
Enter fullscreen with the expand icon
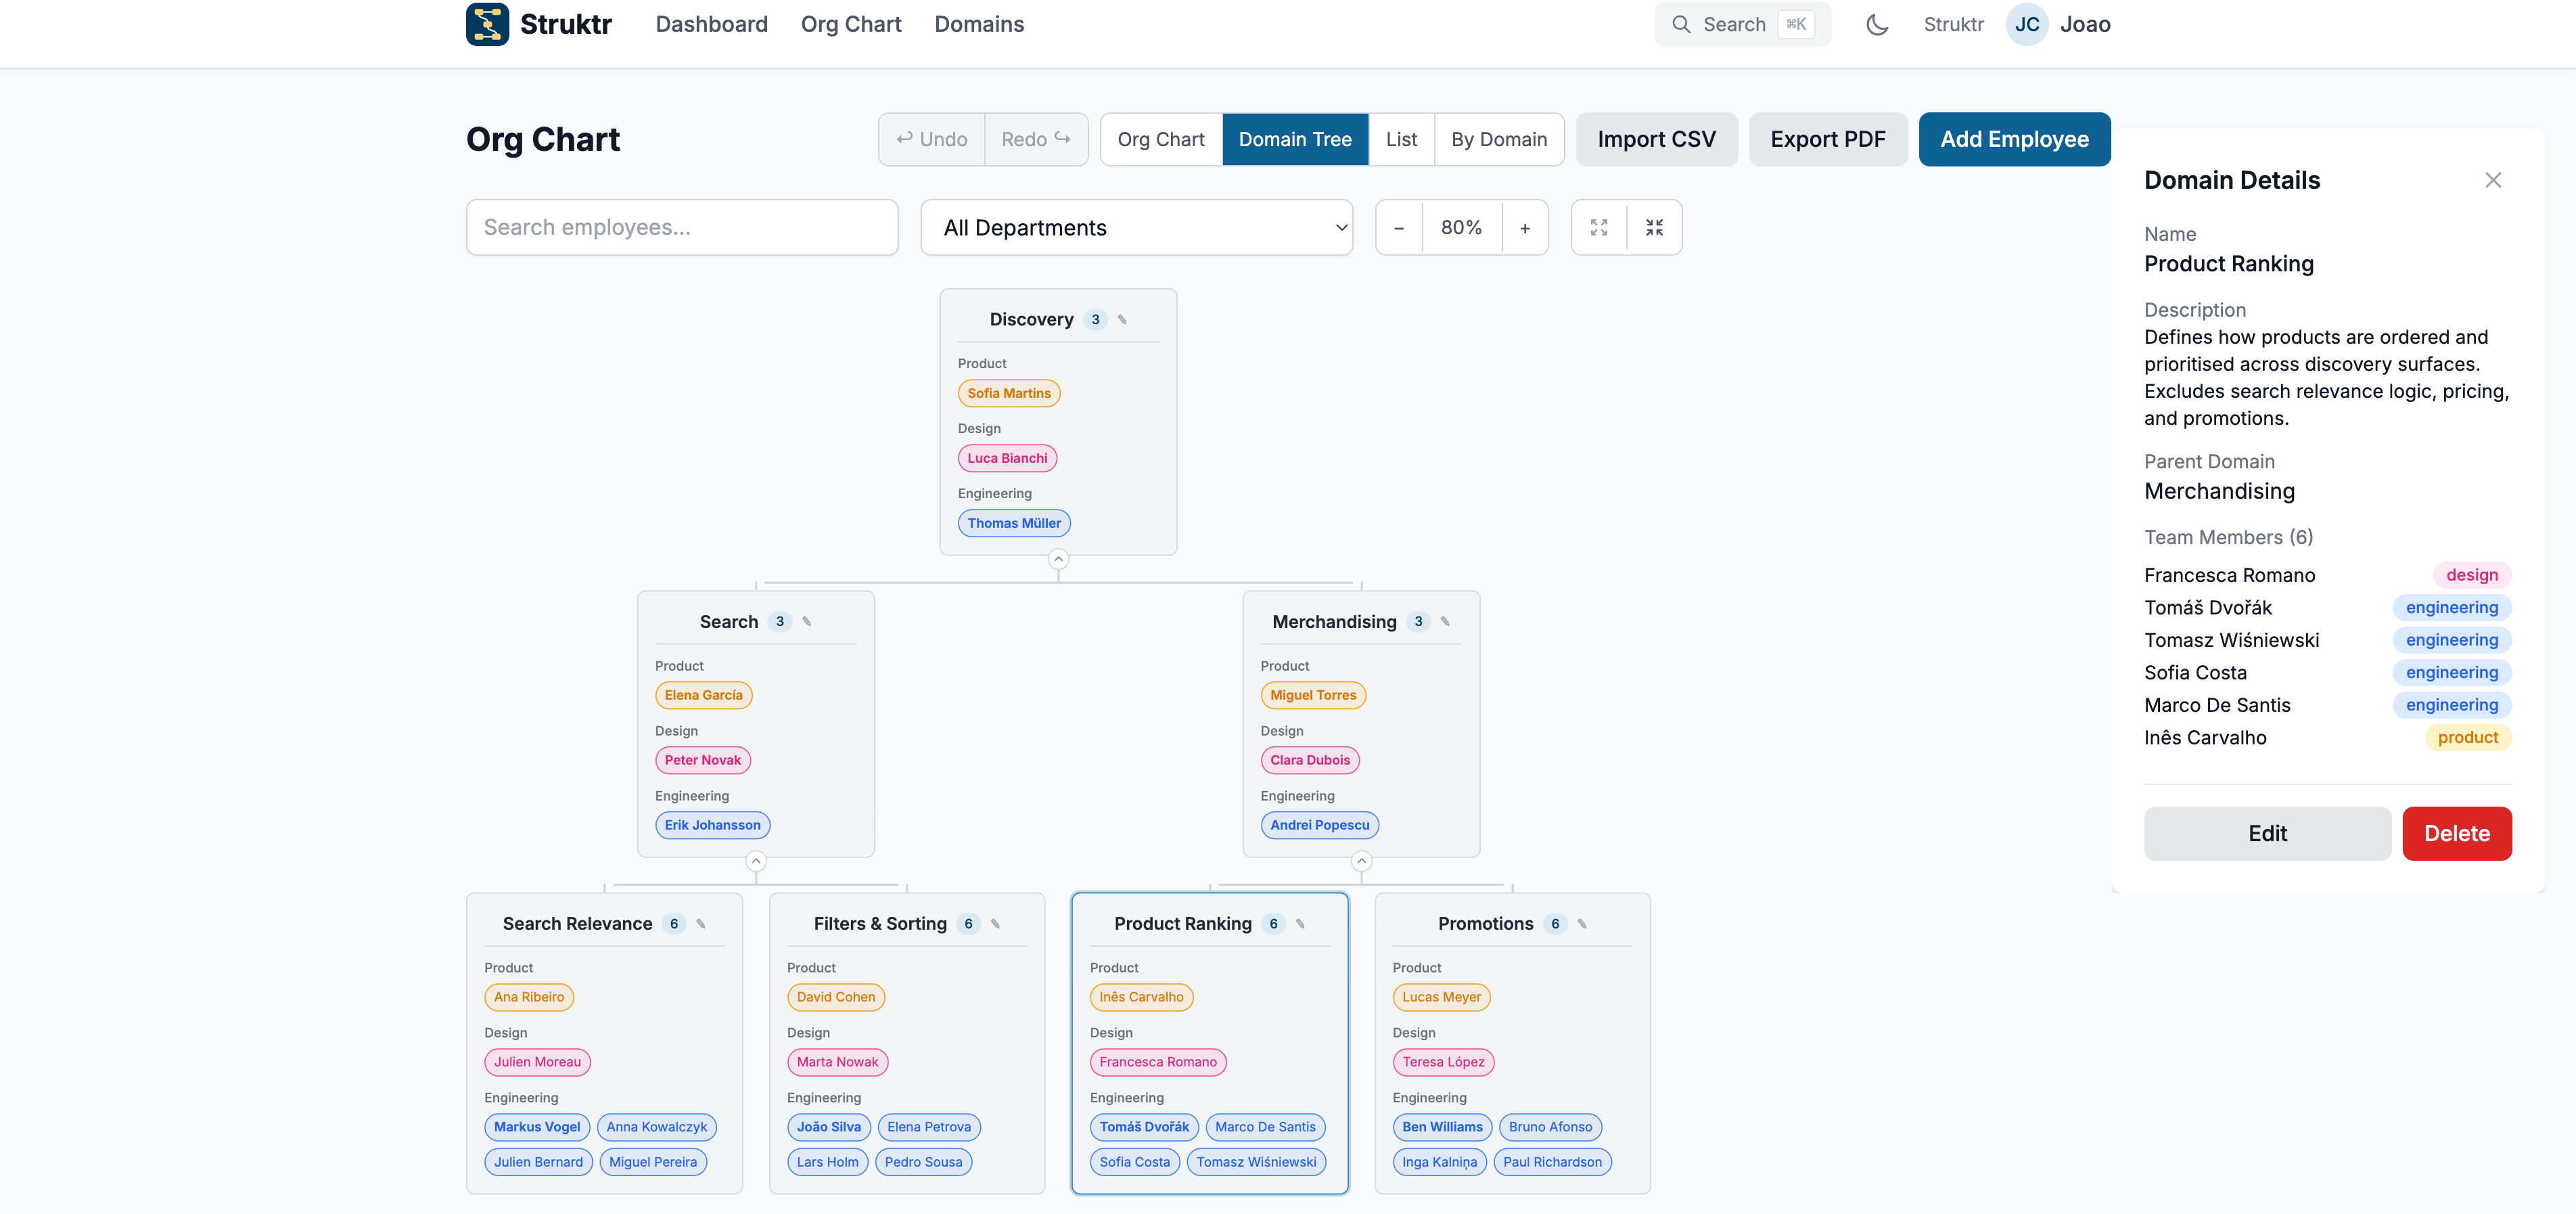(1599, 227)
